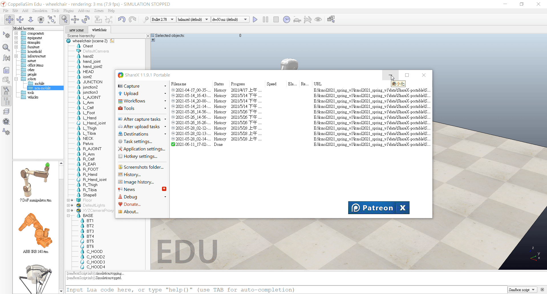This screenshot has width=547, height=294.
Task: Expand the DefaultLights node
Action: coord(68,206)
